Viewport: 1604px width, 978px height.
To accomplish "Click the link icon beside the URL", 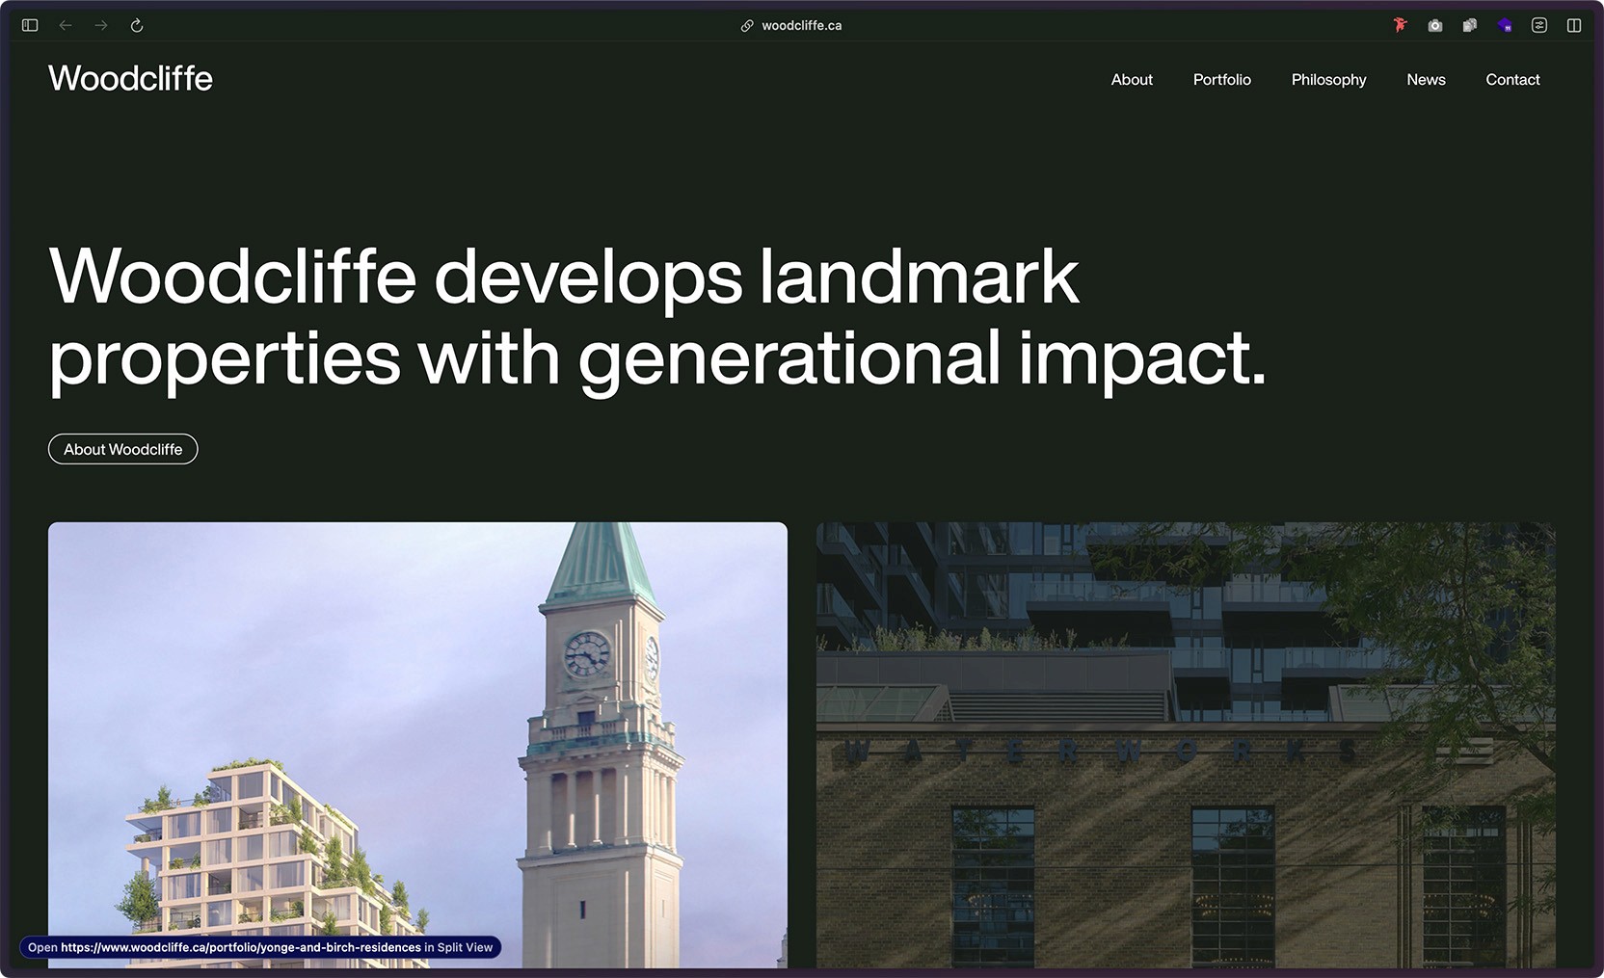I will pos(747,26).
